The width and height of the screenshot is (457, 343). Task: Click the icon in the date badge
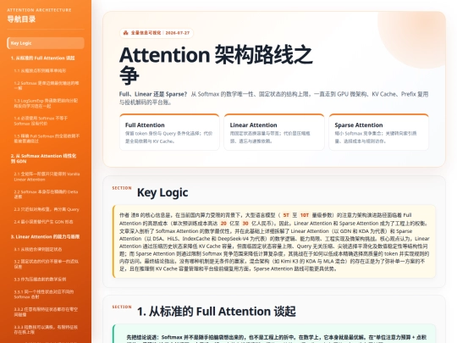[x=125, y=33]
